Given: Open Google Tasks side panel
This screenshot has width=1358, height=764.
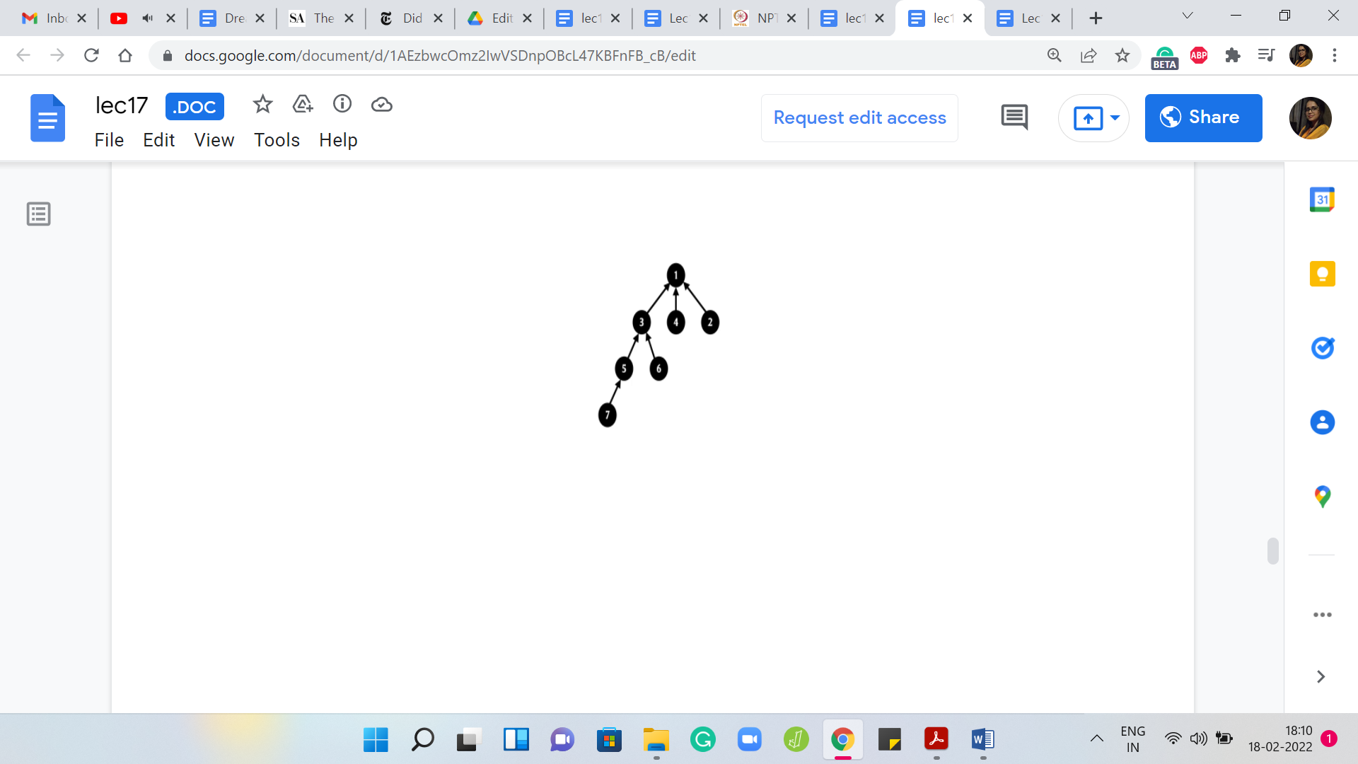Looking at the screenshot, I should [1322, 348].
